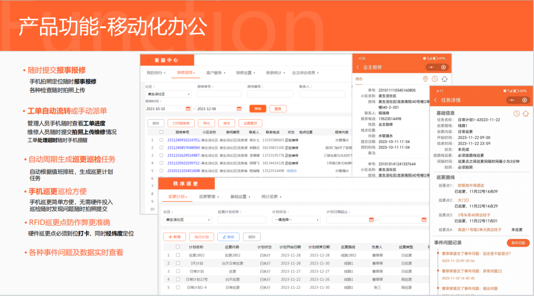This screenshot has width=534, height=296.
Task: Expand 业主综合信息 menu
Action: pos(305,73)
